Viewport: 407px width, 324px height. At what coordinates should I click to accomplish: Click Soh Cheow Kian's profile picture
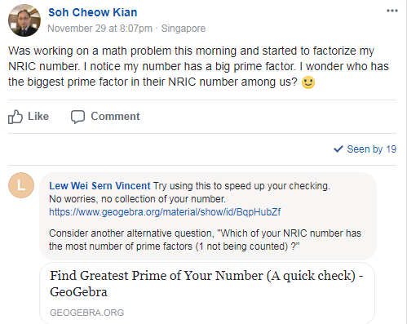(24, 20)
